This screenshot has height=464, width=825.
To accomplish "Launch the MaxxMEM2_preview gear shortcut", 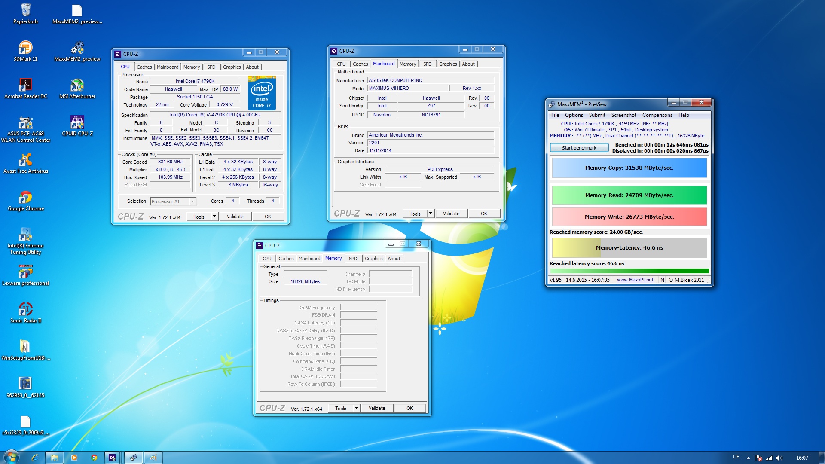I will (x=77, y=51).
